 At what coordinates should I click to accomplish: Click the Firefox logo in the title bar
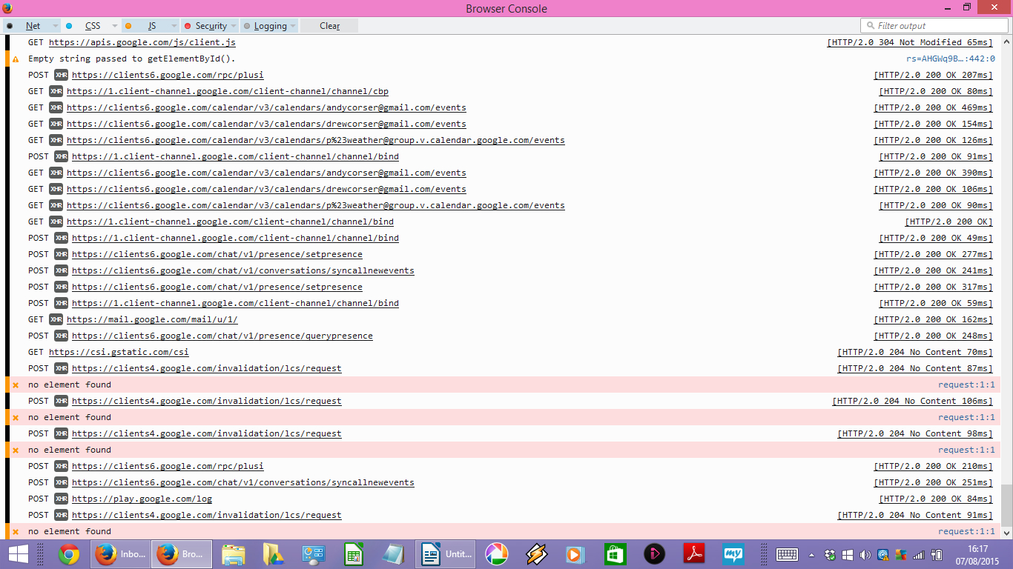coord(7,8)
